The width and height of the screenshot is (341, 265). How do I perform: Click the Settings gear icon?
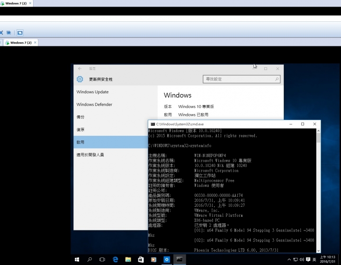click(x=80, y=79)
